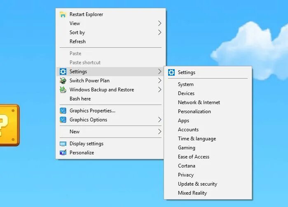Viewport: 288px width, 207px height.
Task: Open Network & Internet settings
Action: (208, 102)
